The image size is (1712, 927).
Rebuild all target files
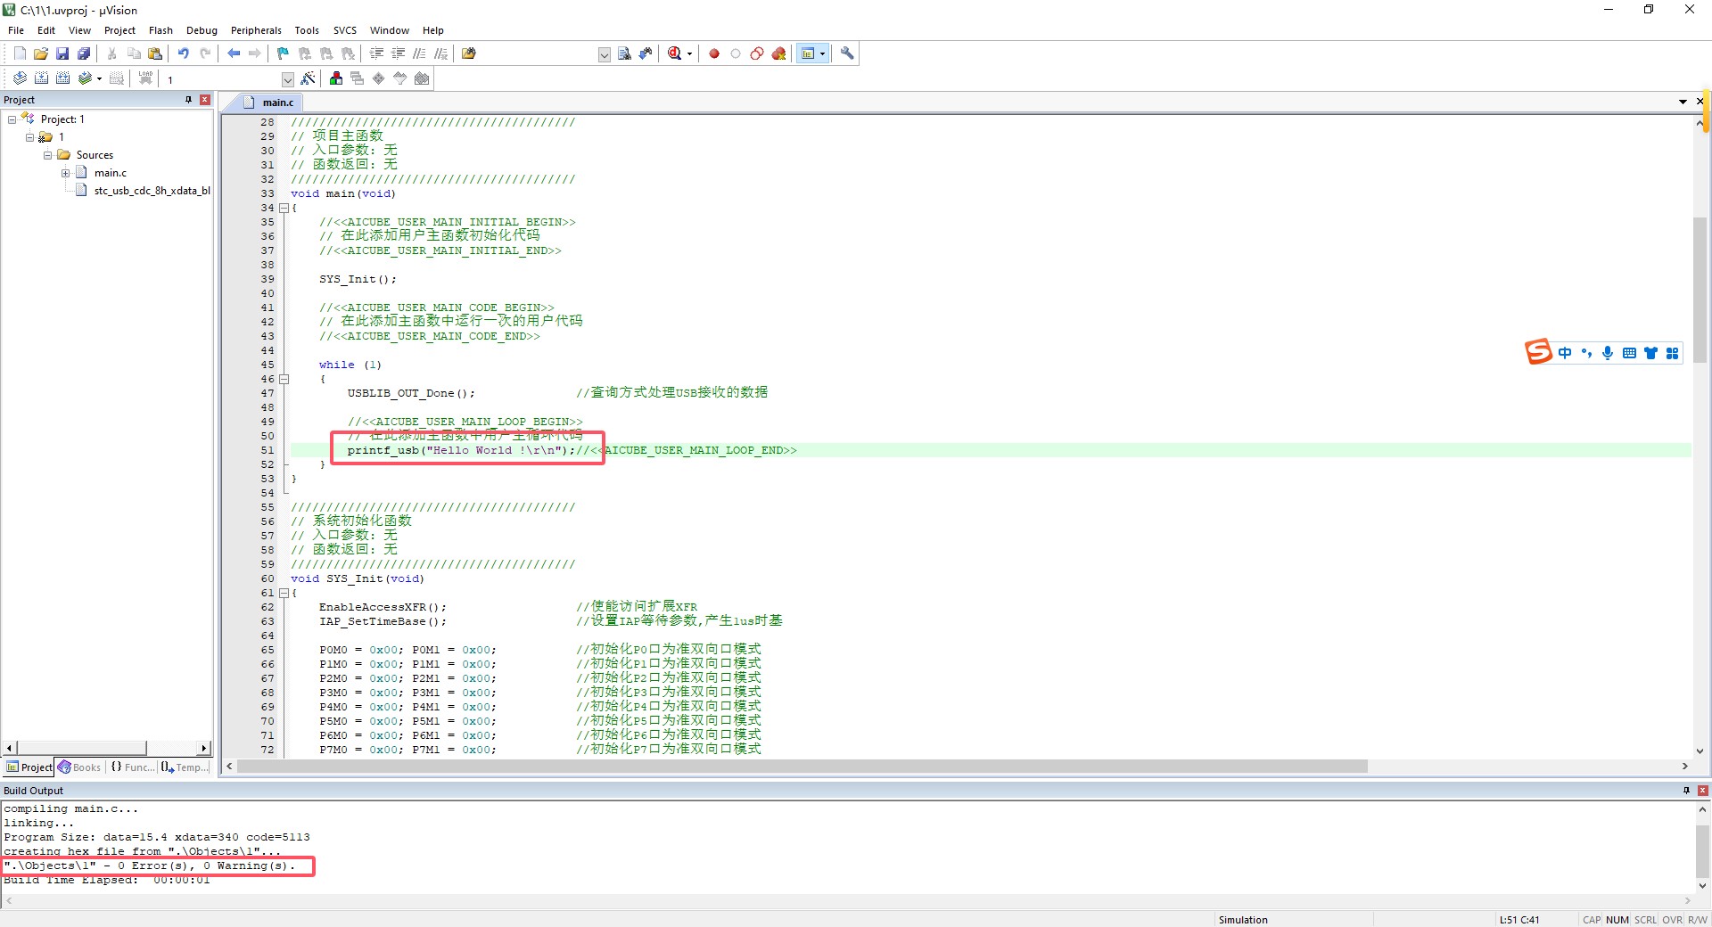point(62,78)
